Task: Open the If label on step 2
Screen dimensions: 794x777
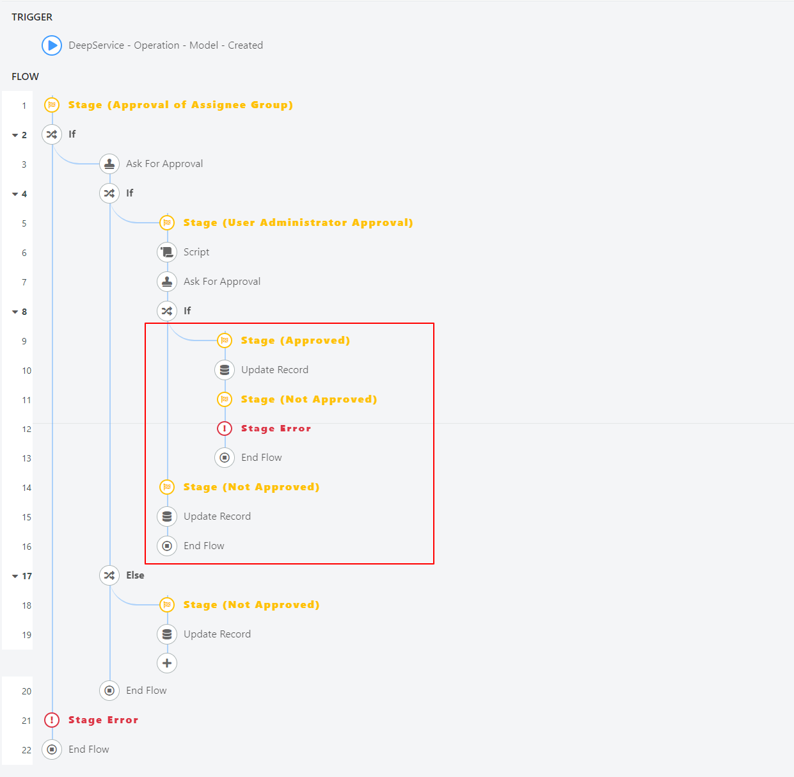Action: 72,134
